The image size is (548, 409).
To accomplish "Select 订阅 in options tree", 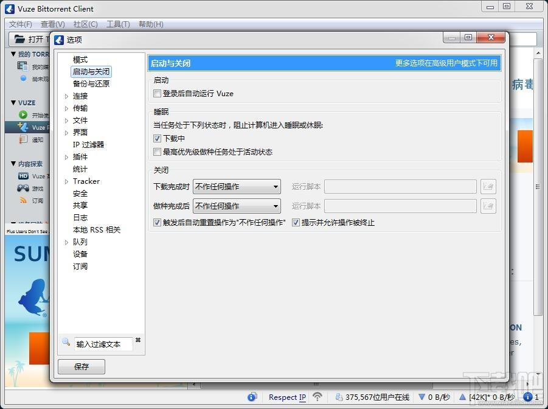I will point(80,266).
